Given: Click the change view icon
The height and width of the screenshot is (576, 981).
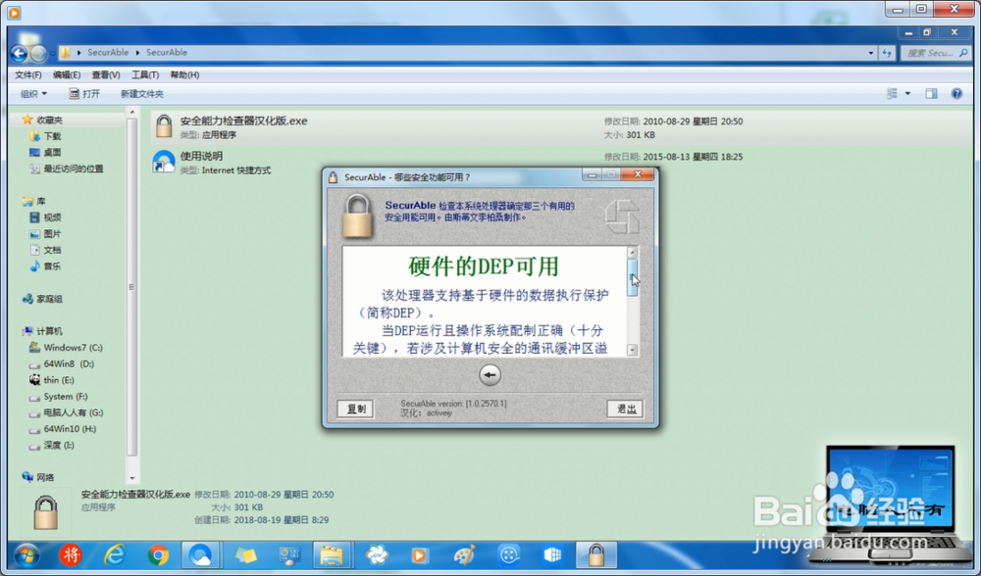Looking at the screenshot, I should (892, 94).
